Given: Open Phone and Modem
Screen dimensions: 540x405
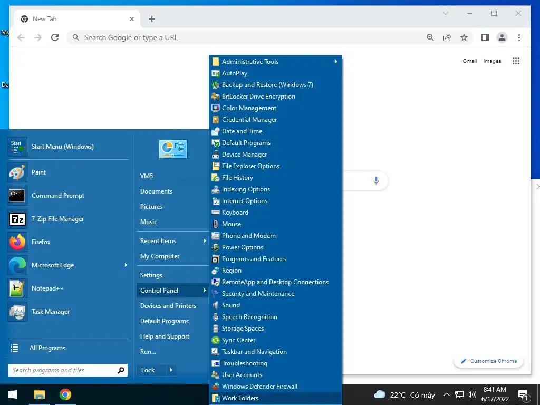Looking at the screenshot, I should 275,236.
